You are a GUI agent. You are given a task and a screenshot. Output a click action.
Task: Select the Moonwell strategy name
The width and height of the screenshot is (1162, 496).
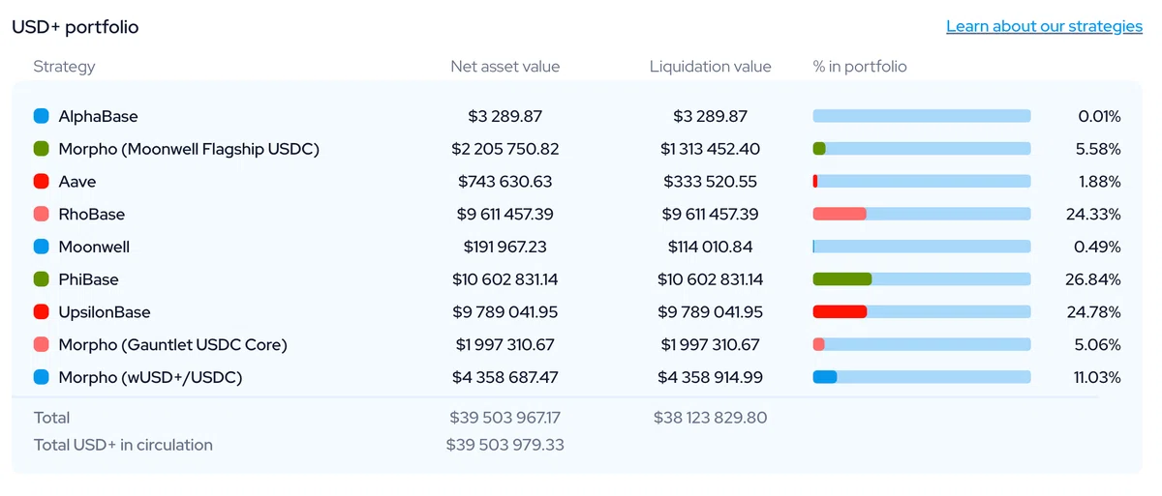[x=94, y=247]
